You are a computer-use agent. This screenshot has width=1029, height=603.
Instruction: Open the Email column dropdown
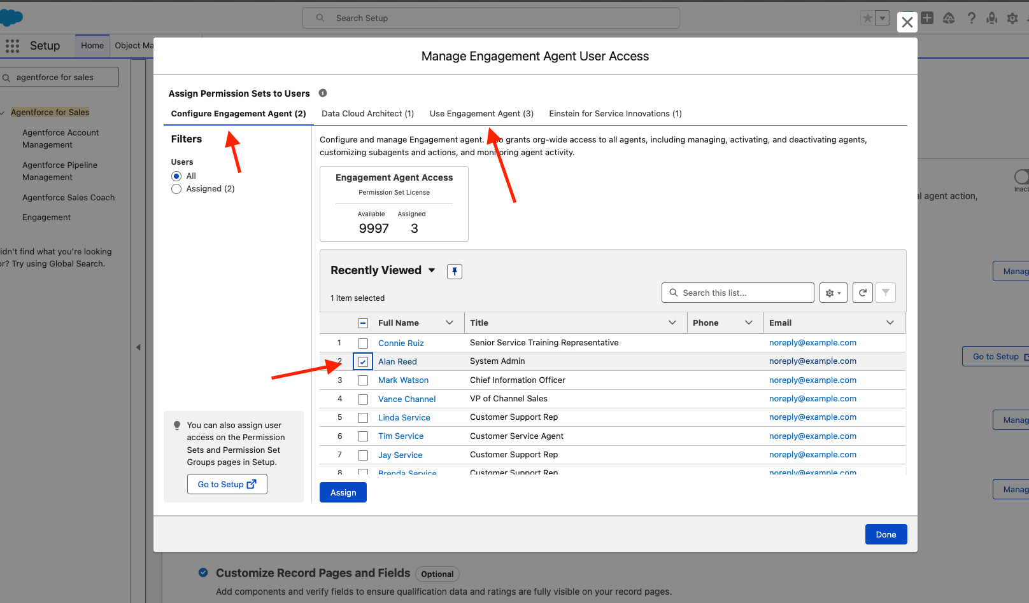point(890,322)
